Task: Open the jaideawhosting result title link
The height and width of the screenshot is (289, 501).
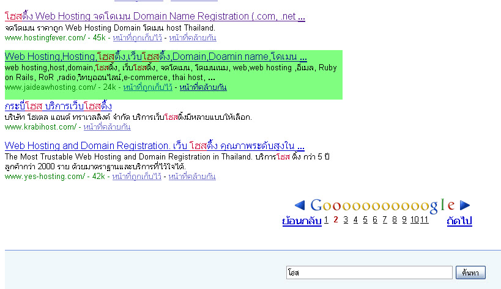Action: pyautogui.click(x=156, y=57)
